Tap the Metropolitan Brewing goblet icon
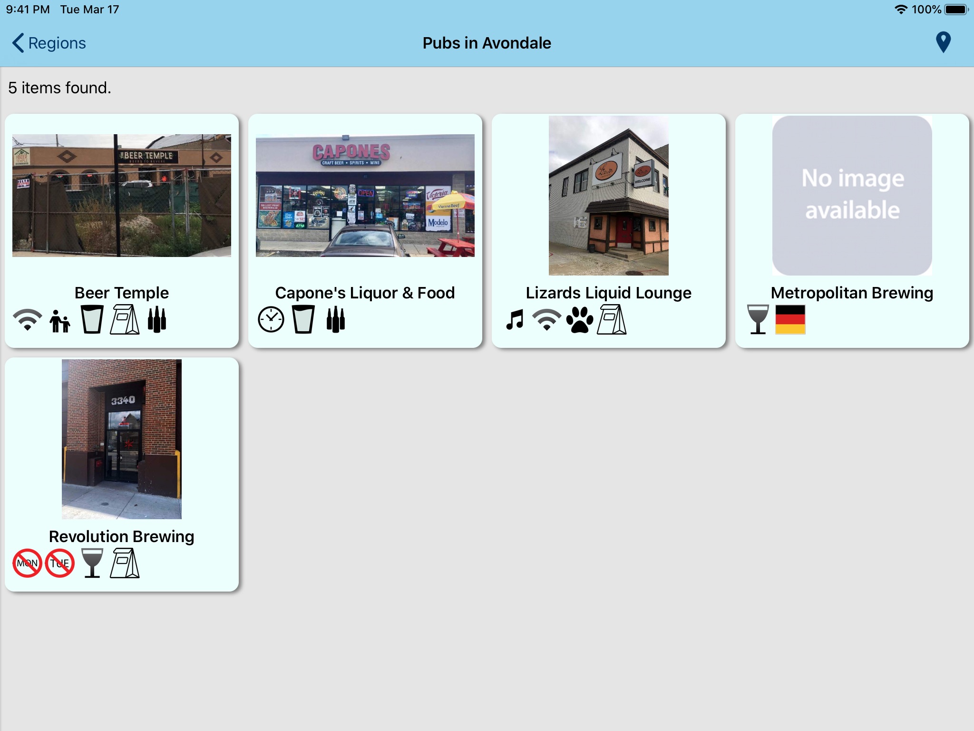This screenshot has height=731, width=974. click(758, 319)
